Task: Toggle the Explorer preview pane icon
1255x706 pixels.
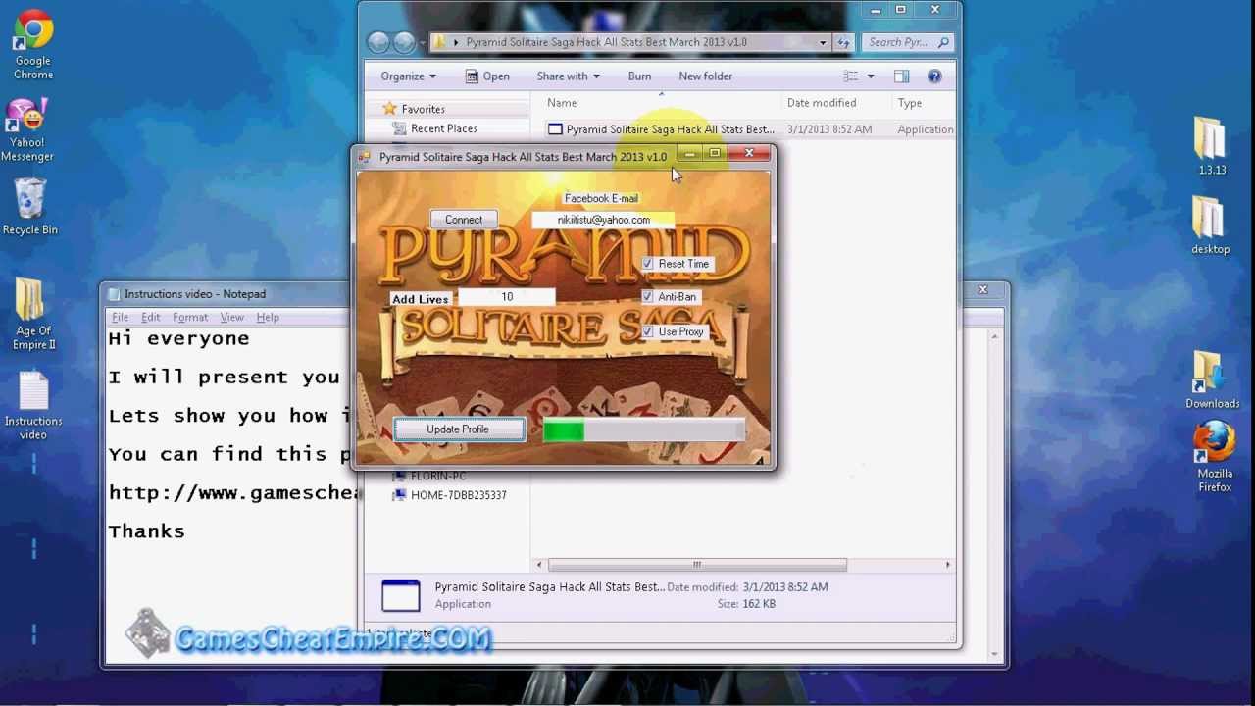Action: click(901, 76)
